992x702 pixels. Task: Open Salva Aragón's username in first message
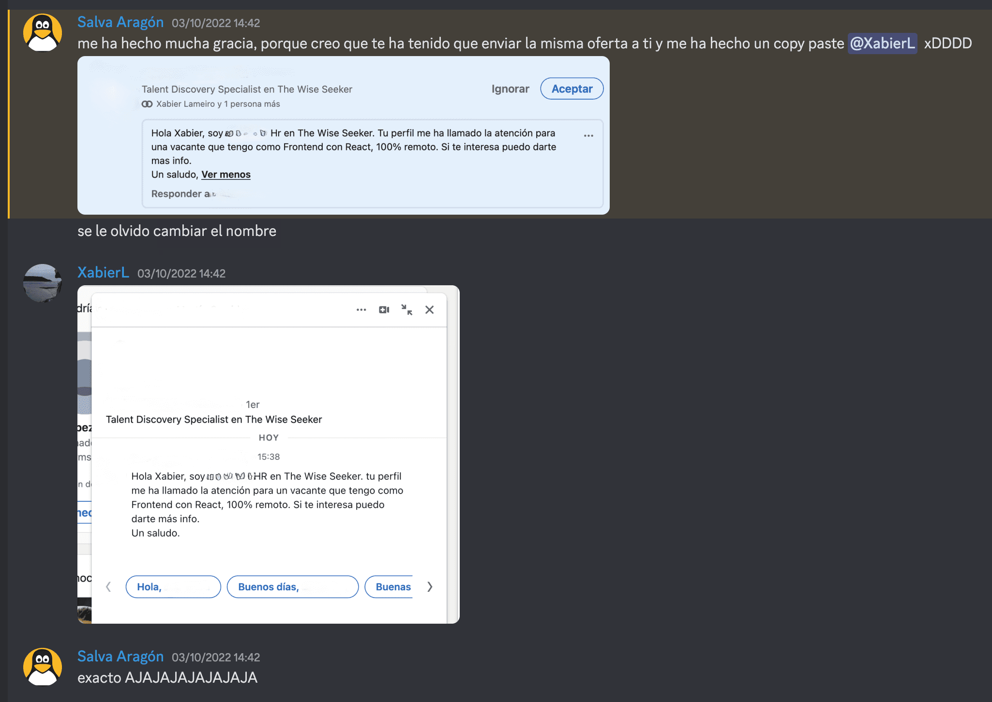point(120,22)
